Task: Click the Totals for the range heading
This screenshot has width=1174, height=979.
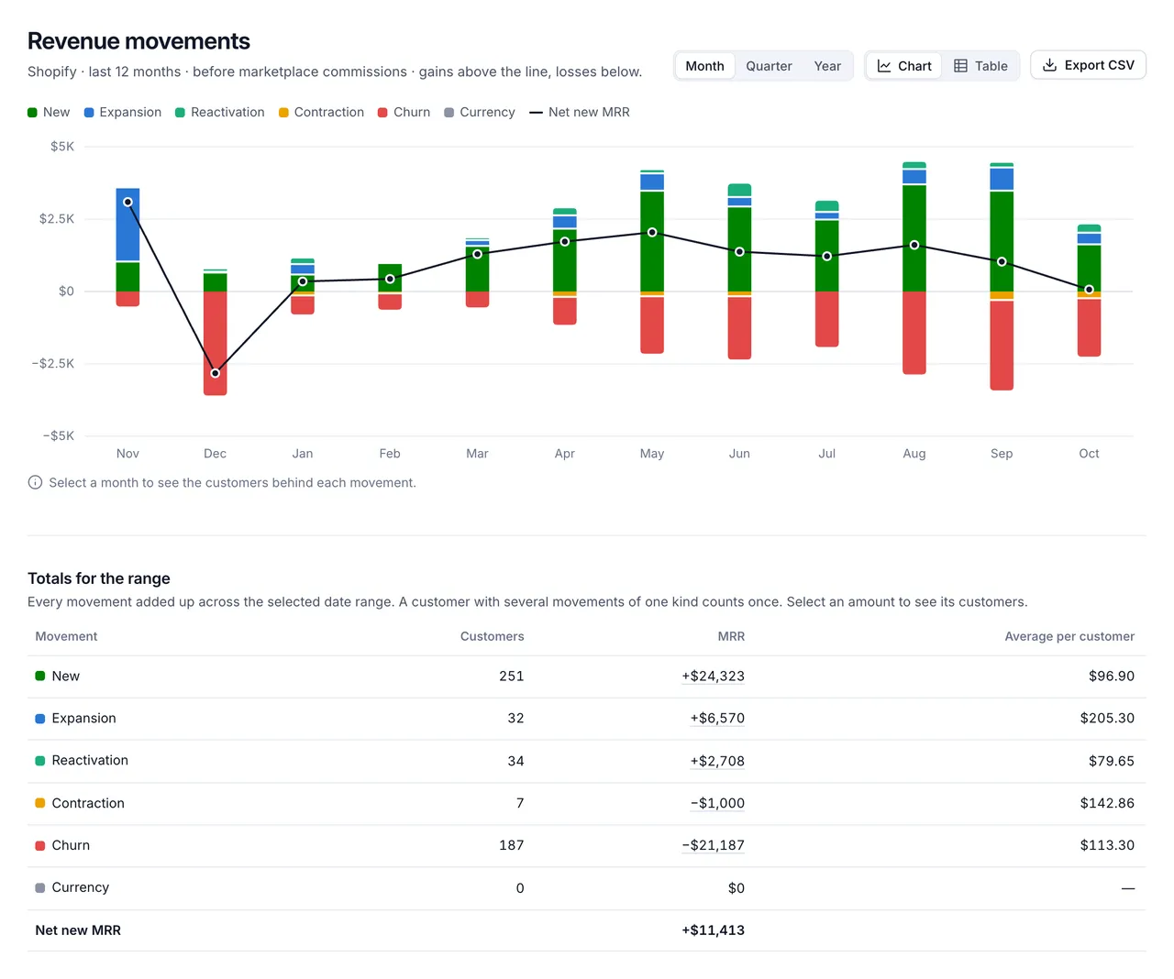Action: (99, 578)
